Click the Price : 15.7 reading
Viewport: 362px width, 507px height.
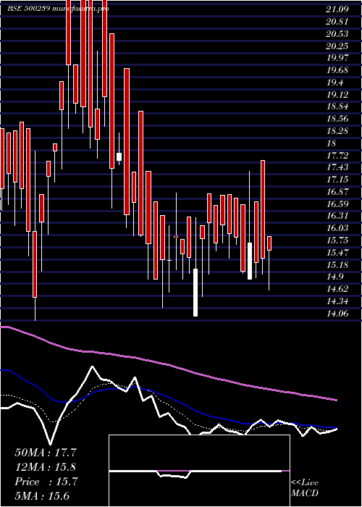coord(46,482)
